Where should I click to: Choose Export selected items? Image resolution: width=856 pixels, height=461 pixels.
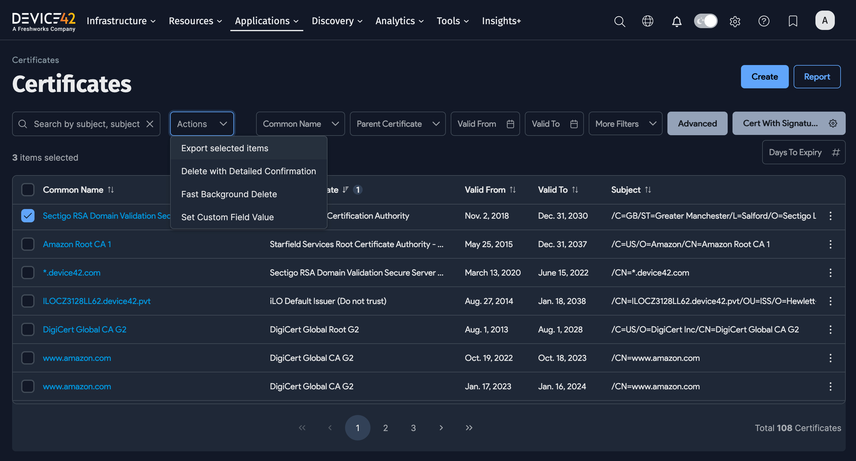[x=225, y=148]
